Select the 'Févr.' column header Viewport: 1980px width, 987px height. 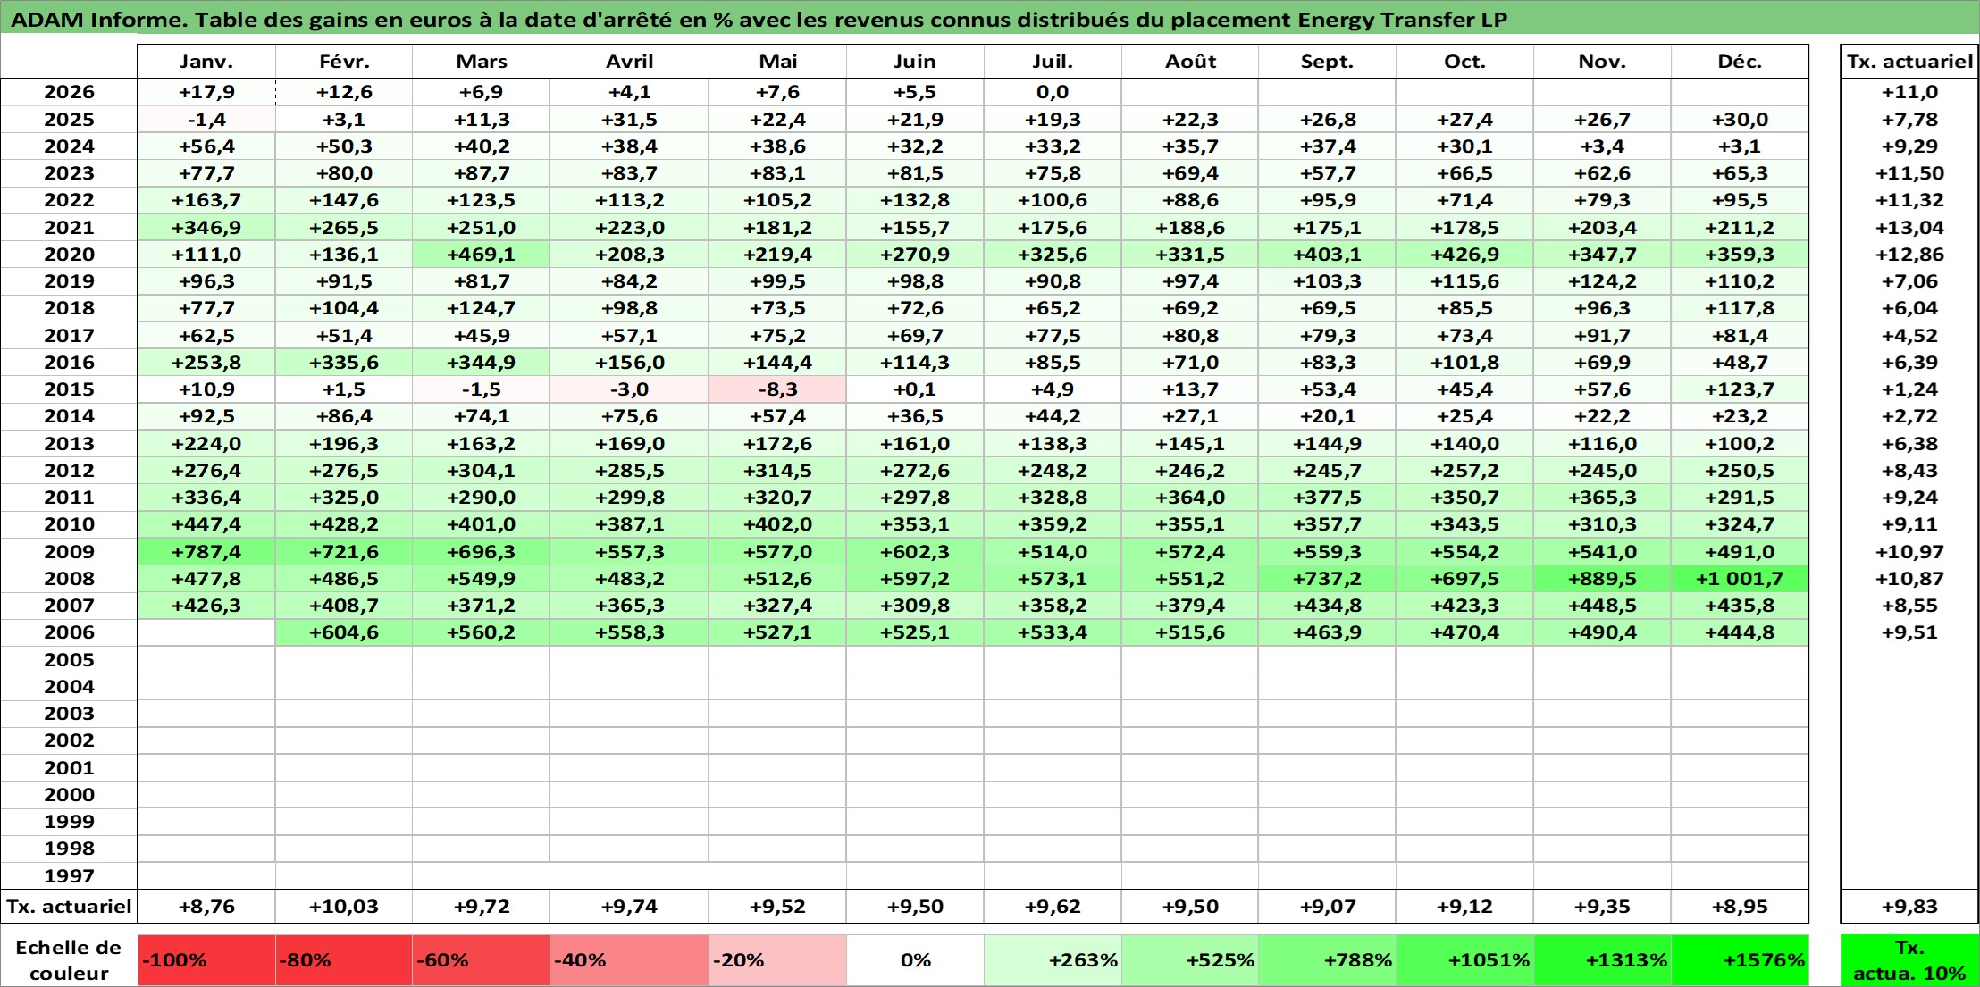(x=344, y=62)
